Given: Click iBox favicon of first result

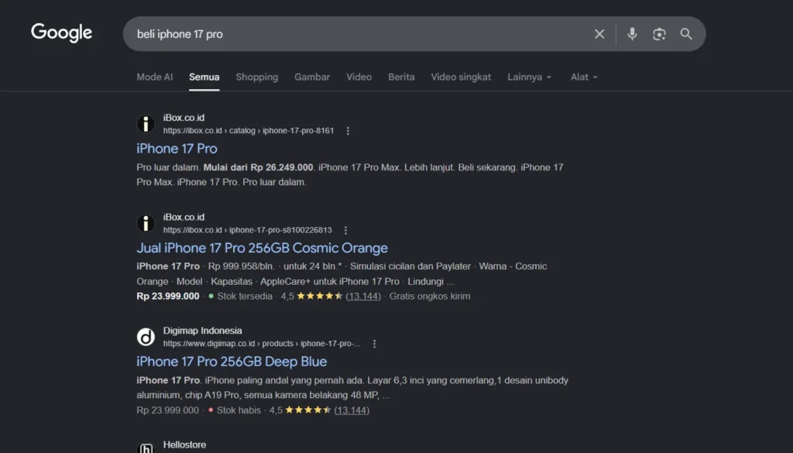Looking at the screenshot, I should point(146,124).
